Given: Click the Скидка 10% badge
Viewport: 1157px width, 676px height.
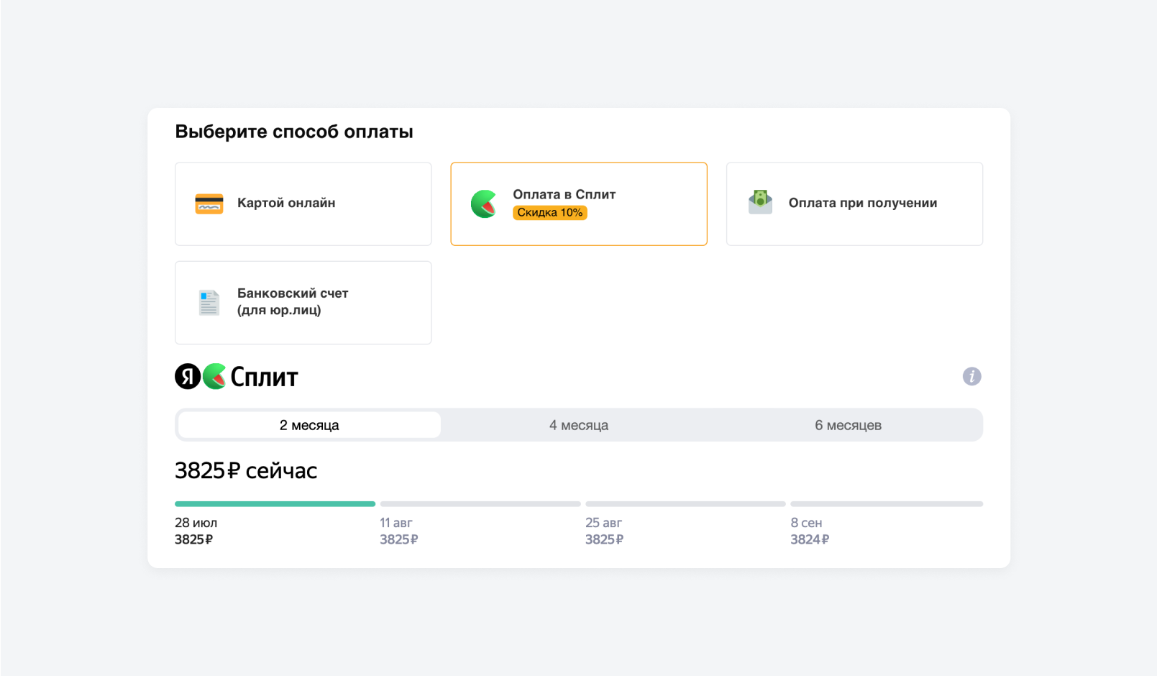Looking at the screenshot, I should pos(550,212).
